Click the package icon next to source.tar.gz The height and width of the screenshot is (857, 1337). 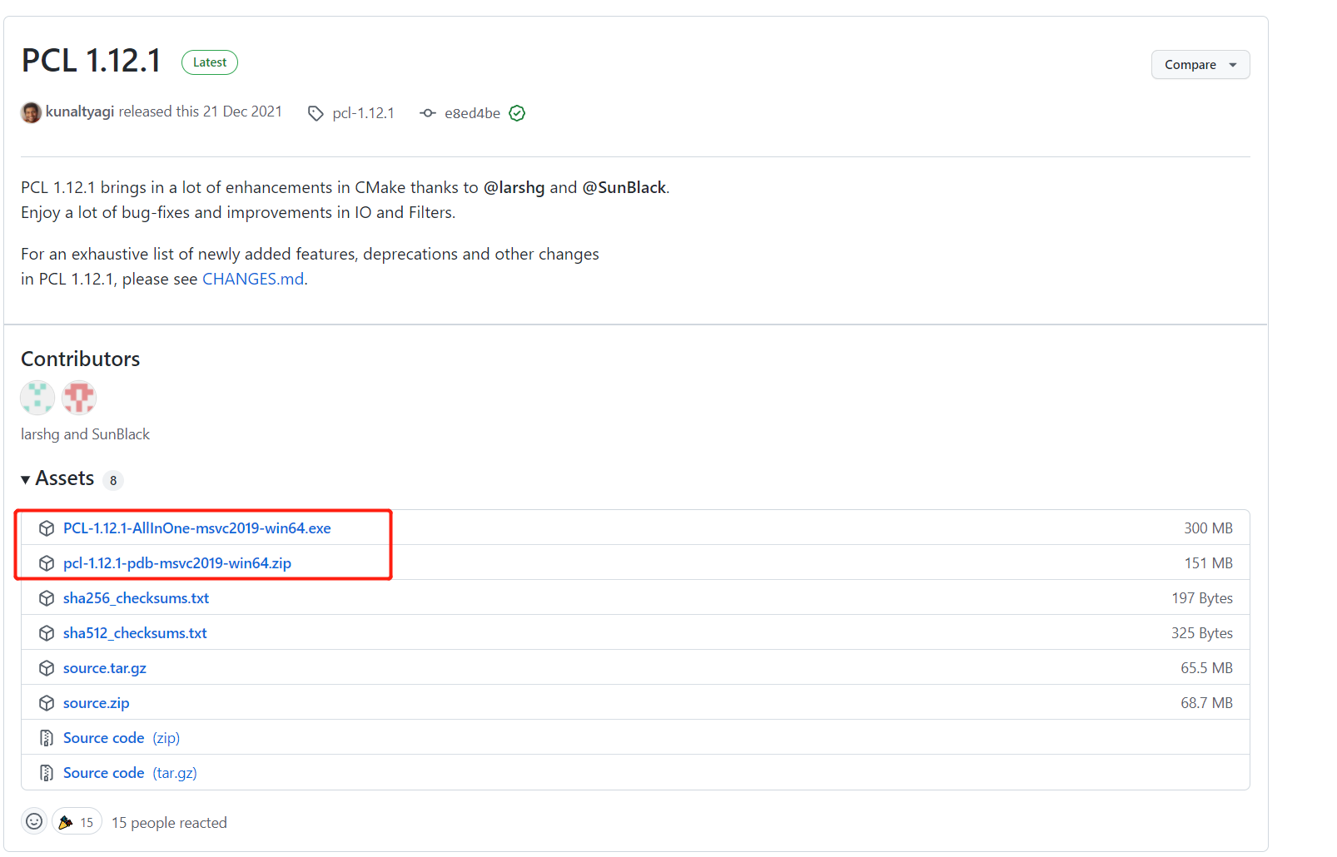tap(46, 667)
